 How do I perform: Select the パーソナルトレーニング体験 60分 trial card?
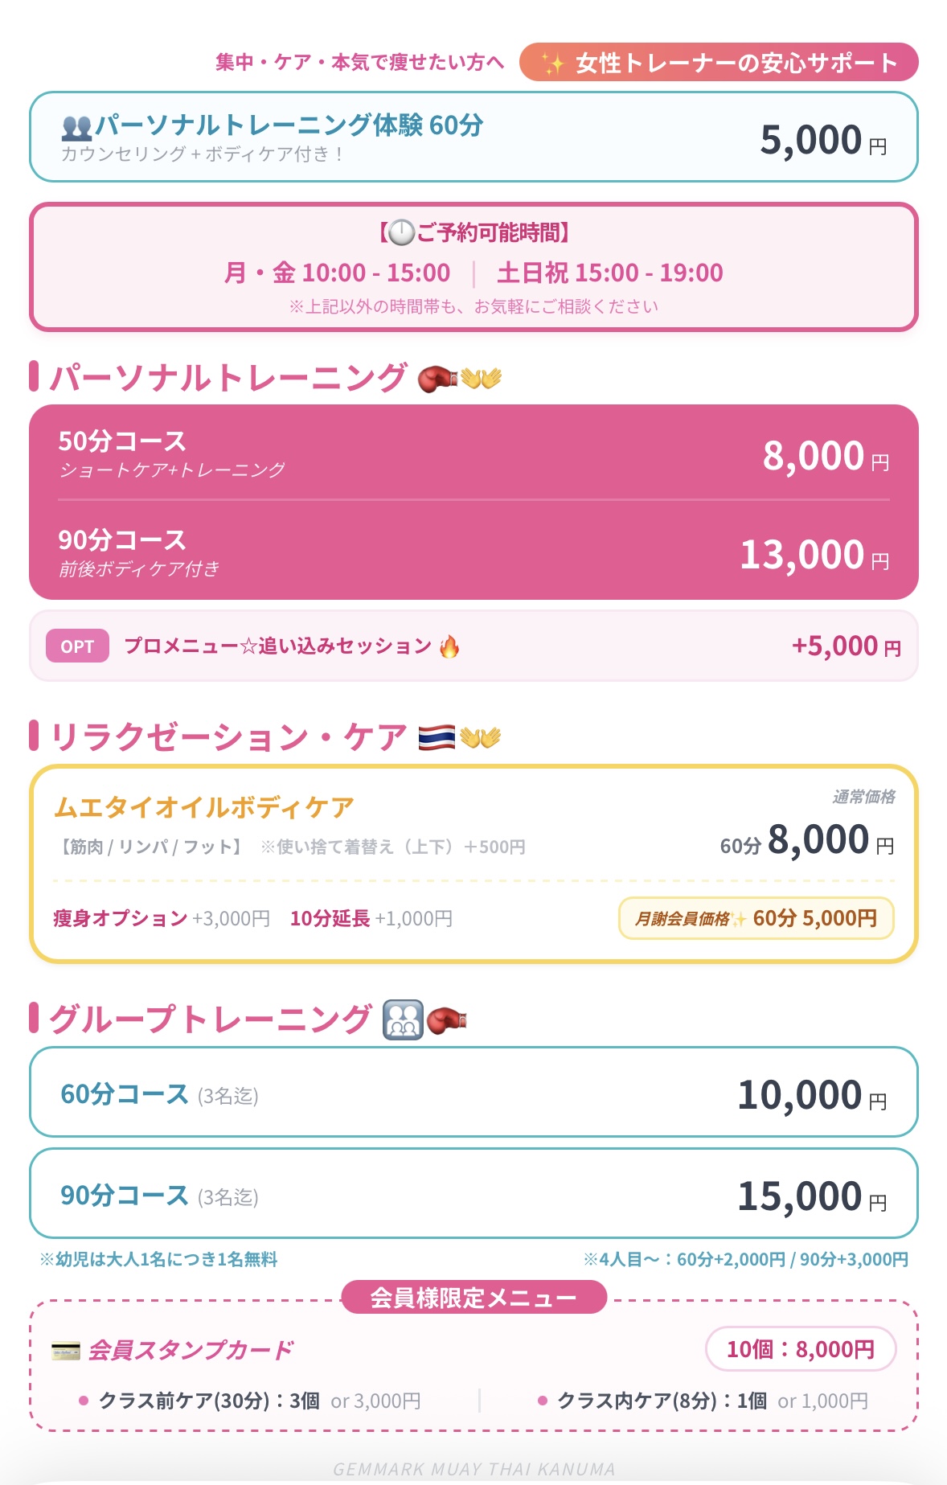coord(473,137)
